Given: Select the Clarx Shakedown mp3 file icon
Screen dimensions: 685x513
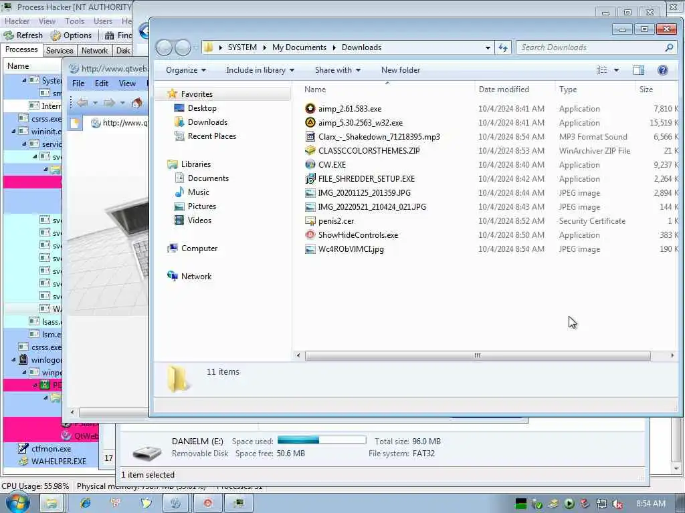Looking at the screenshot, I should tap(310, 136).
